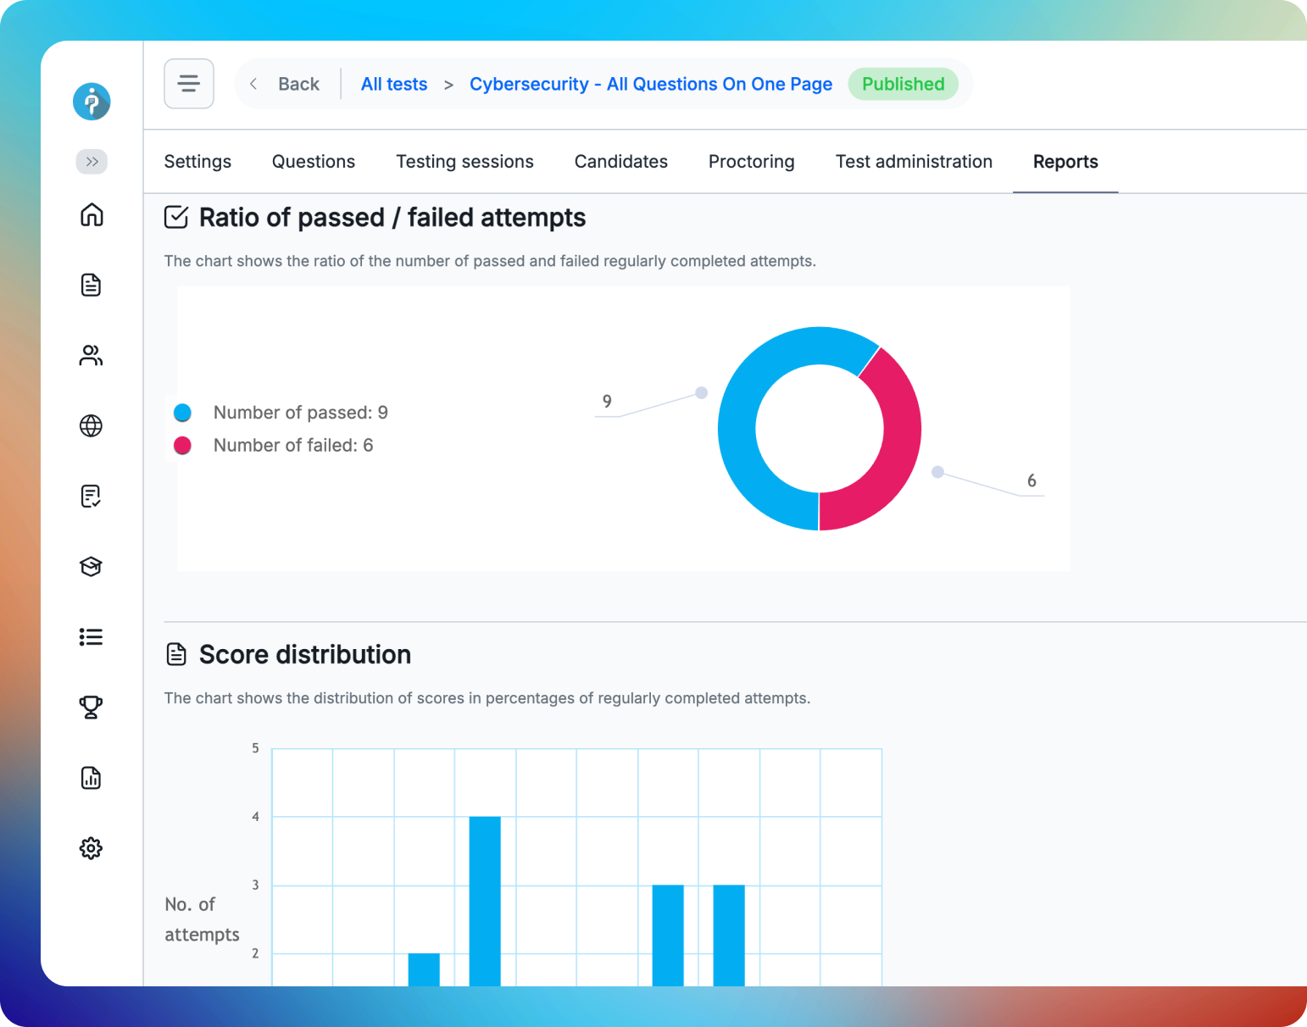The width and height of the screenshot is (1307, 1027).
Task: Open the Home dashboard icon
Action: pyautogui.click(x=91, y=215)
